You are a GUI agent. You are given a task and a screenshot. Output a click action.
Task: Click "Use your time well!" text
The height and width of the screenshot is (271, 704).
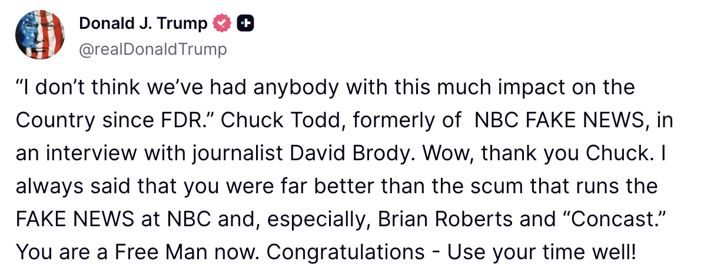click(542, 252)
